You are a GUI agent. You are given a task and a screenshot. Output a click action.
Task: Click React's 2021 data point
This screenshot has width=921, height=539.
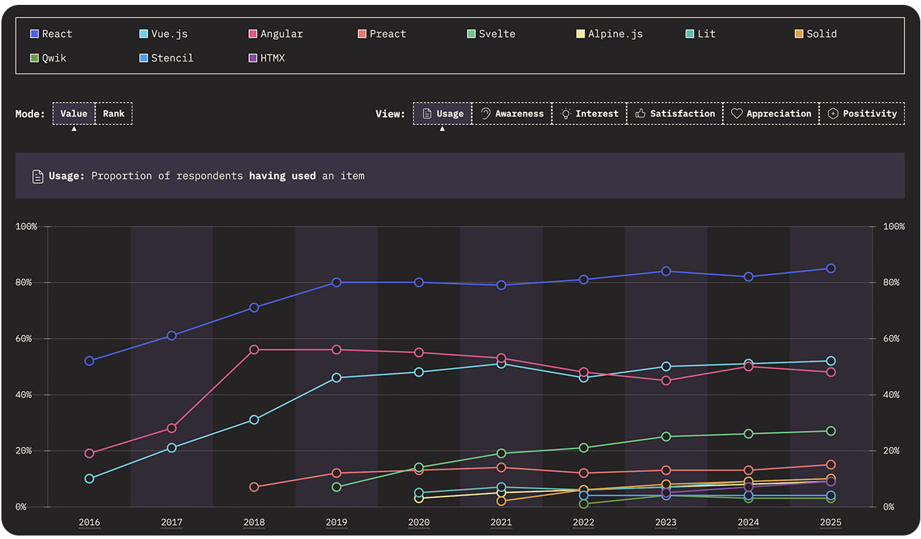tap(501, 286)
